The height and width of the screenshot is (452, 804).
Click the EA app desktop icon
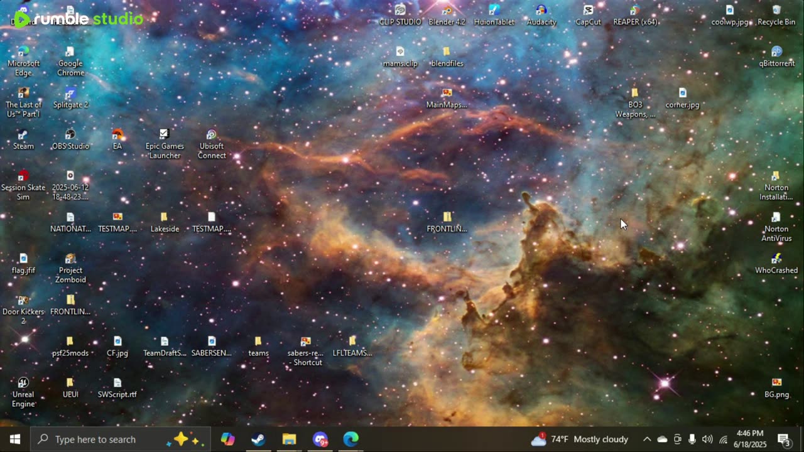pyautogui.click(x=117, y=139)
